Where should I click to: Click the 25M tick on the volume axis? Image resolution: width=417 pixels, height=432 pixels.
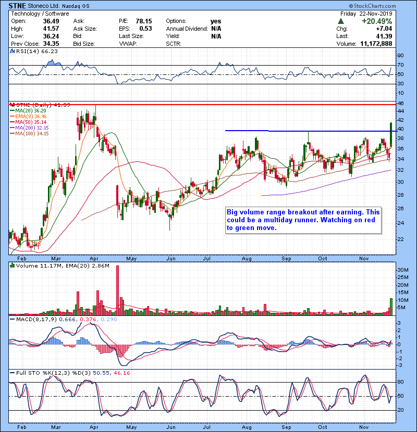pos(402,277)
